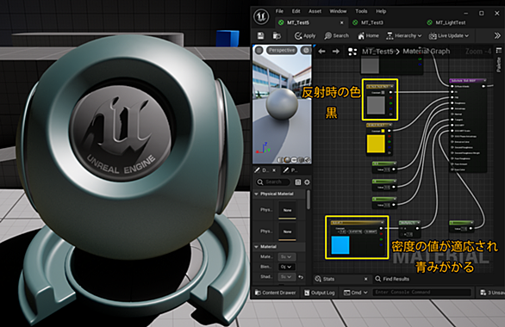Open the Live Update dropdown
The width and height of the screenshot is (505, 327).
click(x=448, y=35)
